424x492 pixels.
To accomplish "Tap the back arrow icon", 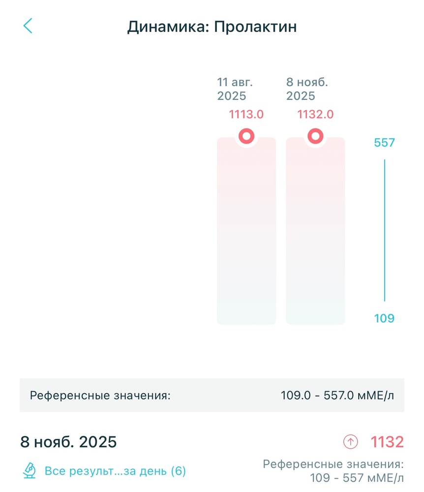I will click(28, 26).
